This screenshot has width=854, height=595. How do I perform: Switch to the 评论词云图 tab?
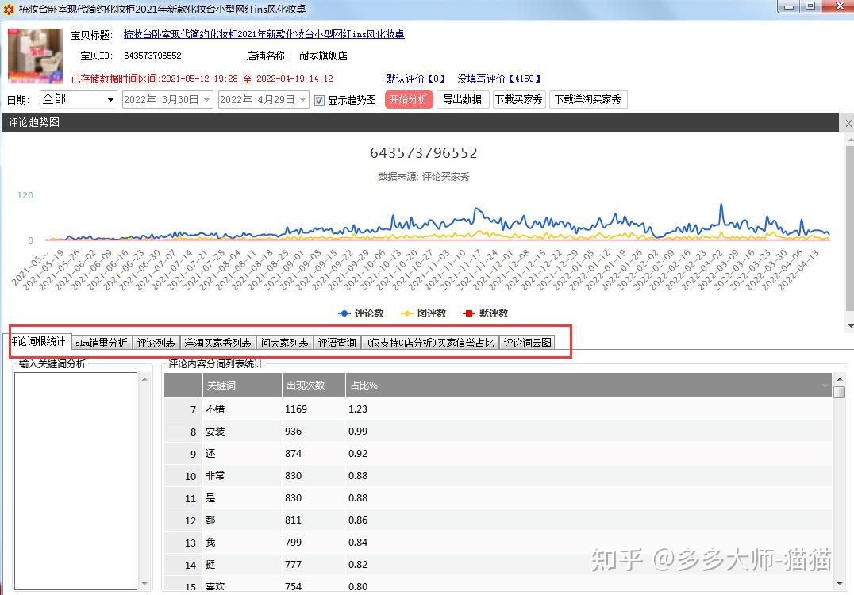click(x=527, y=343)
